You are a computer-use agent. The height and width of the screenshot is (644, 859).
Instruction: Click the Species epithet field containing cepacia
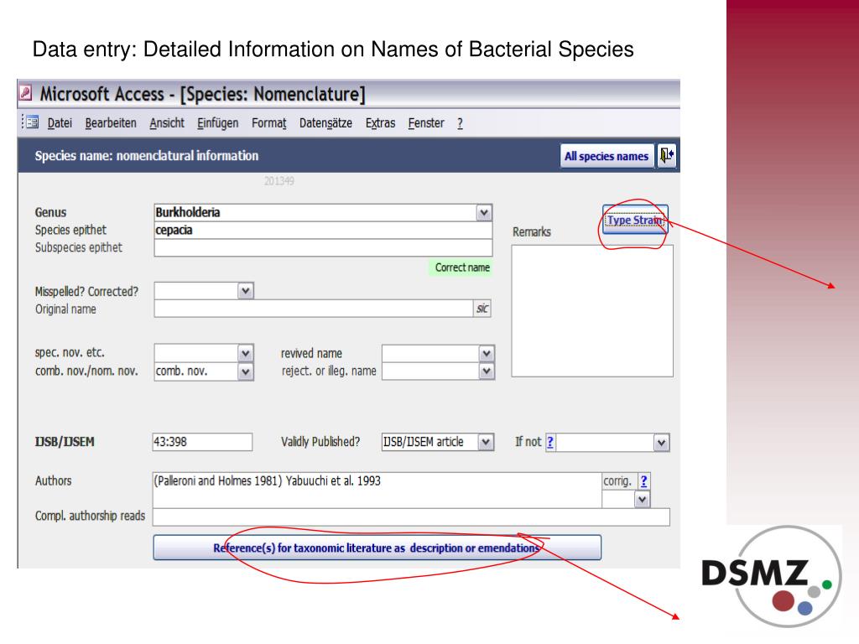323,230
